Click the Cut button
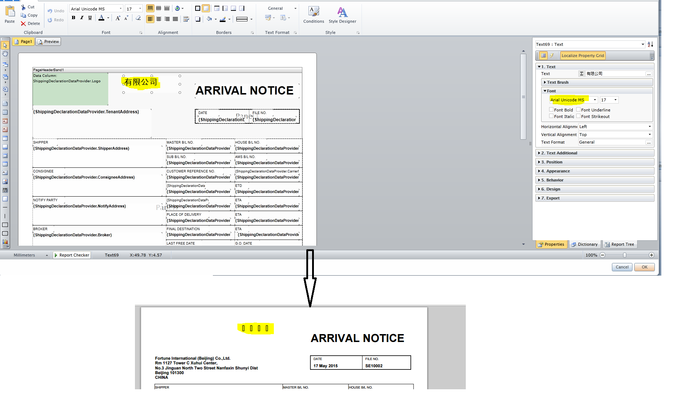 (28, 7)
